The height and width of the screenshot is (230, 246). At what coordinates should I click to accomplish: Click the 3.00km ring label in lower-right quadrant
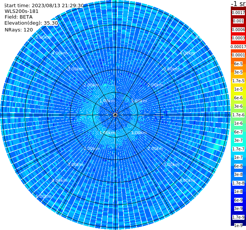tap(171, 164)
